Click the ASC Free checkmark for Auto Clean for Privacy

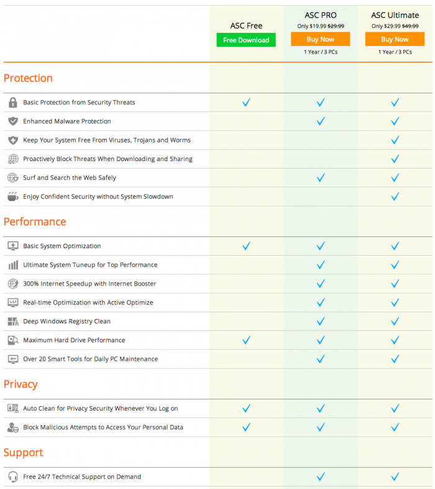coord(246,408)
